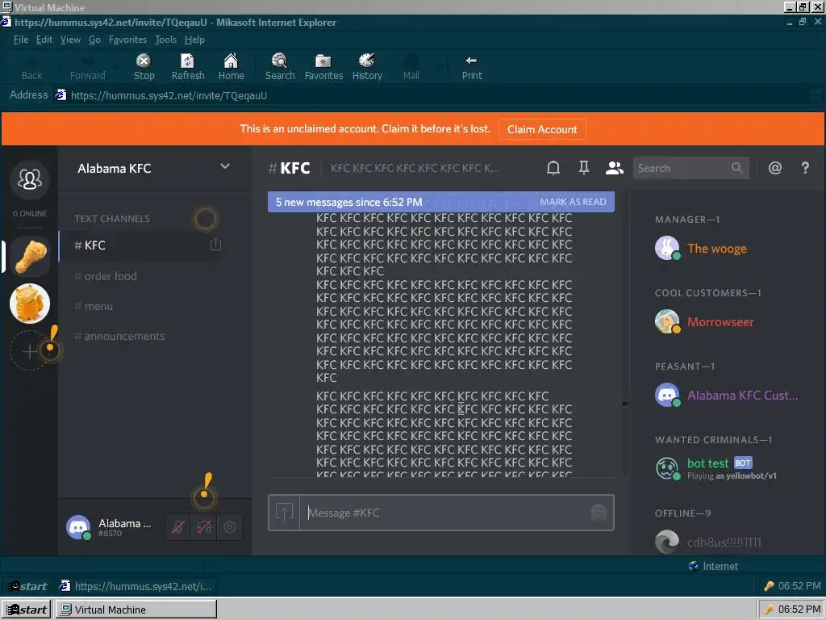Open the friends home icon
Image resolution: width=826 pixels, height=620 pixels.
coord(30,180)
